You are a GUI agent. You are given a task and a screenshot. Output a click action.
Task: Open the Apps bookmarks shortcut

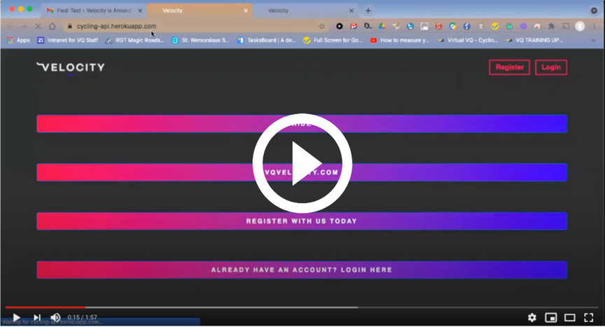(x=18, y=41)
